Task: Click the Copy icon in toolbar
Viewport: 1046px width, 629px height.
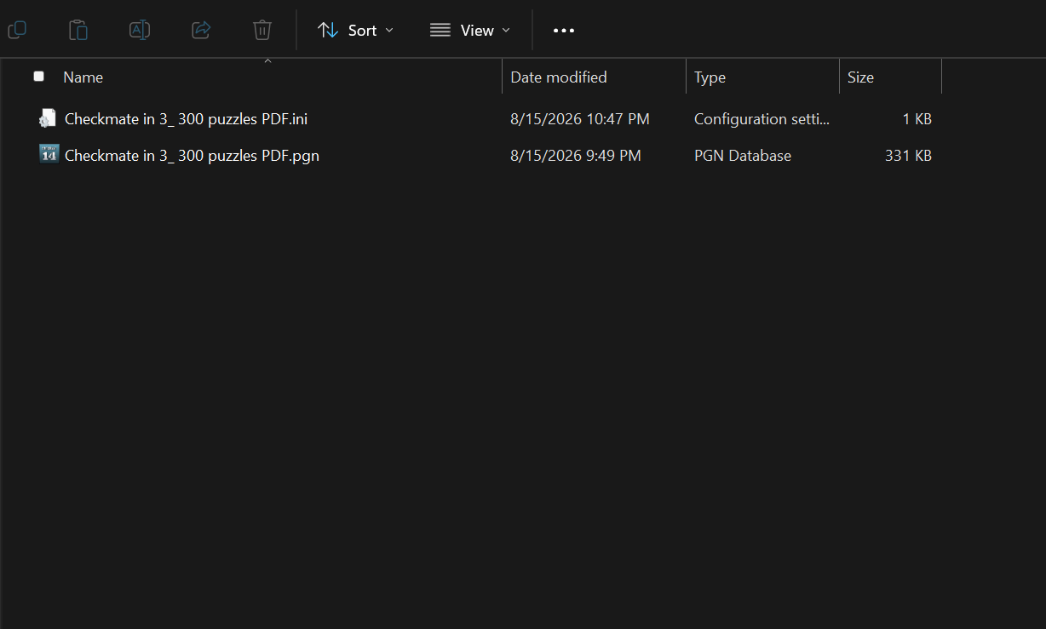Action: 17,30
